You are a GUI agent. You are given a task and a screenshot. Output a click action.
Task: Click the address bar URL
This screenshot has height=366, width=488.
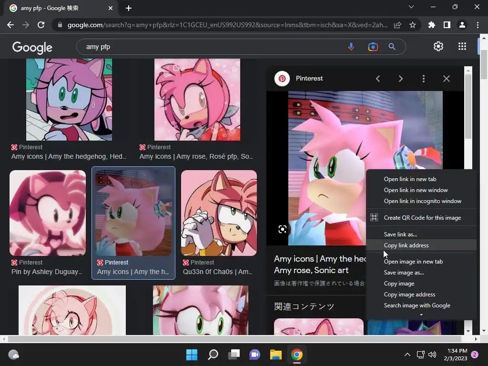(227, 25)
